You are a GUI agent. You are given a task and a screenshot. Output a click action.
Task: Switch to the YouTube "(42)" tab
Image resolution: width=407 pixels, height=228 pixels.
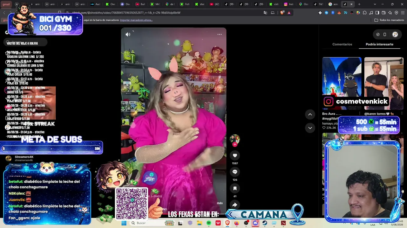[x=215, y=4]
